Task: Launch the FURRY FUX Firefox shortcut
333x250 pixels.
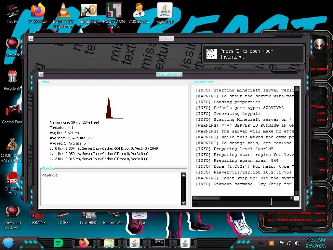Action: click(x=38, y=13)
